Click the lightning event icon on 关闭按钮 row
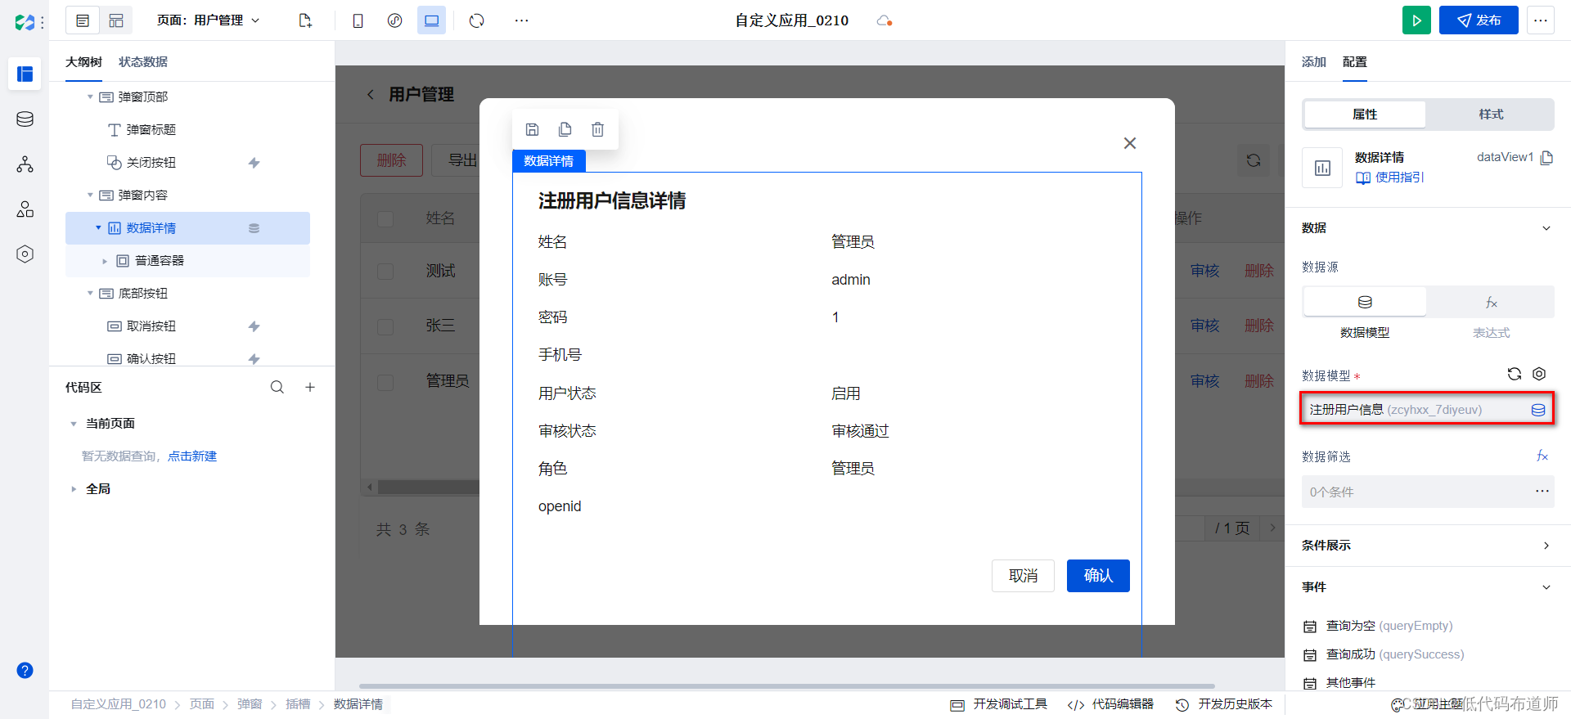Viewport: 1571px width, 719px height. pyautogui.click(x=254, y=163)
